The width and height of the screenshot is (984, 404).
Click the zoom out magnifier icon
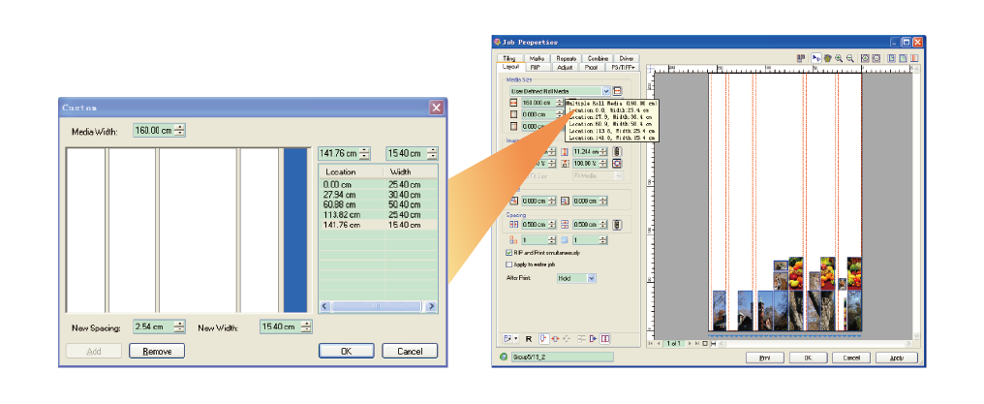click(849, 58)
